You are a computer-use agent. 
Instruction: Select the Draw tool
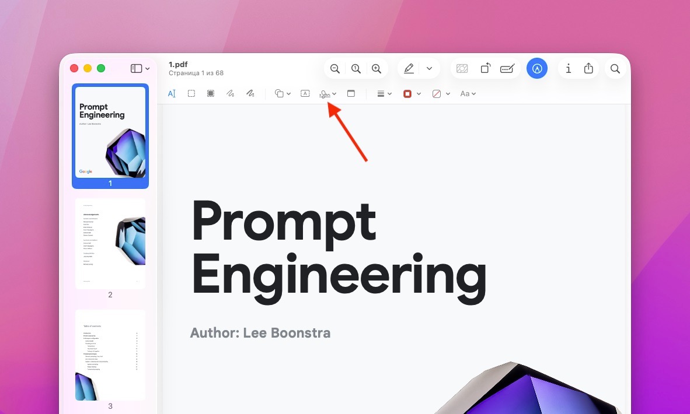250,94
